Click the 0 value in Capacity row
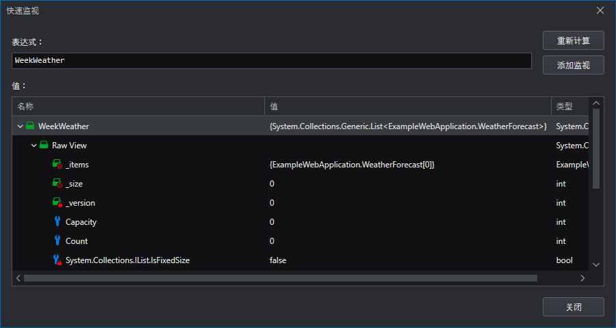This screenshot has width=616, height=328. point(272,222)
